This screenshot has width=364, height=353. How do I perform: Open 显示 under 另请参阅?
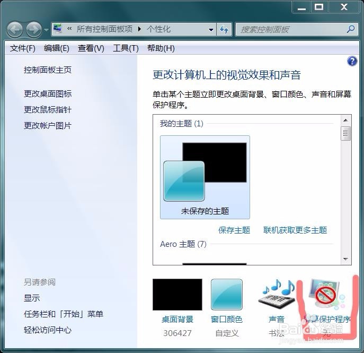32,298
